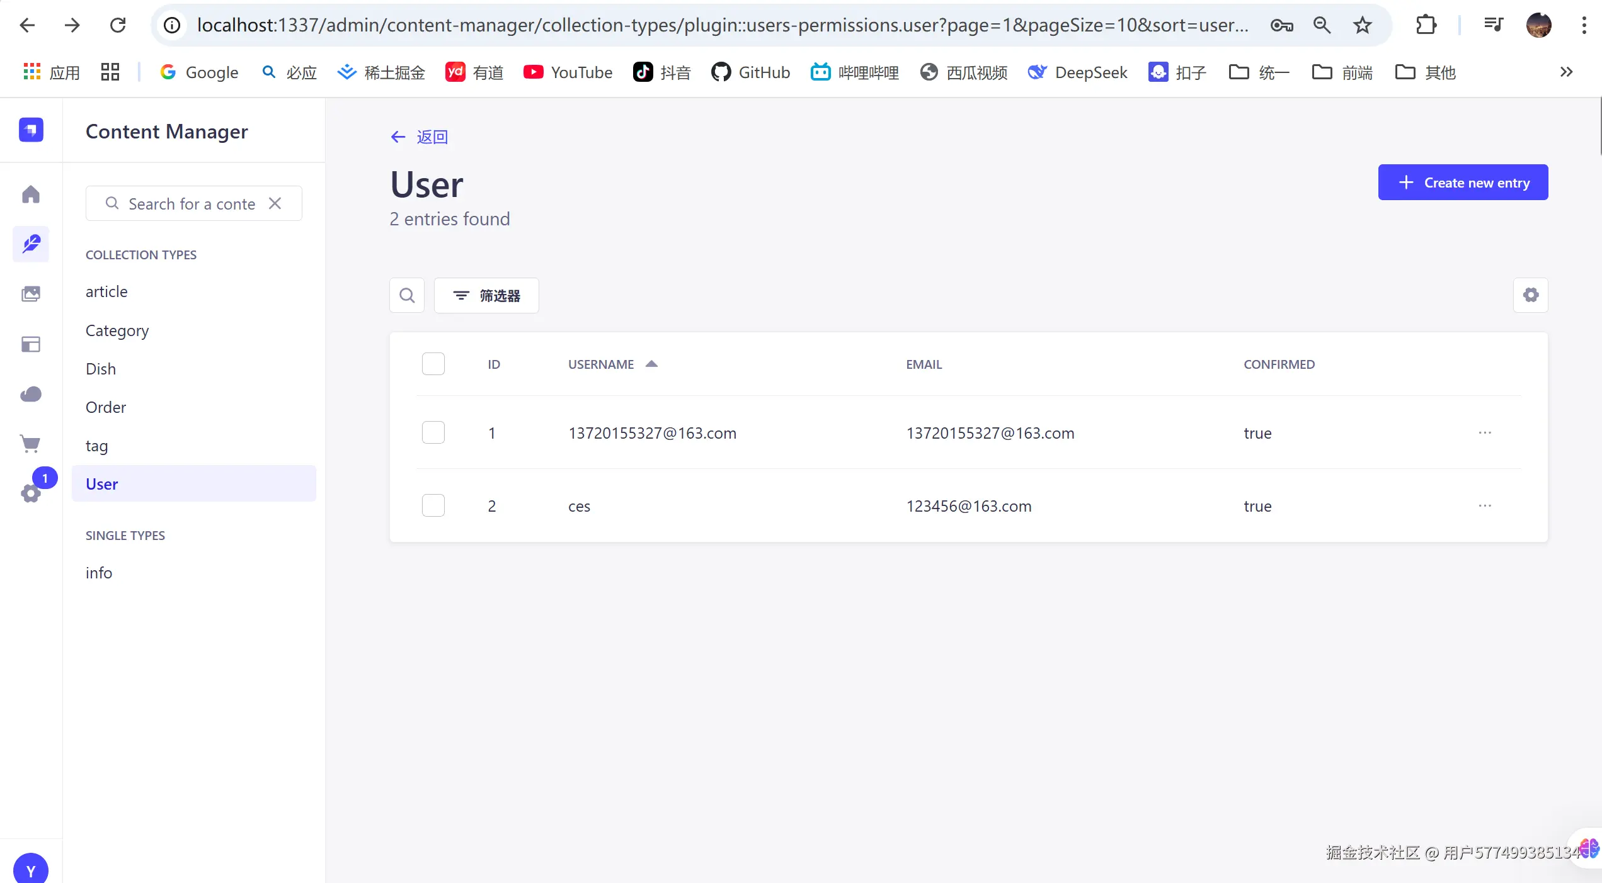Toggle USERNAME column sort arrow
Image resolution: width=1602 pixels, height=883 pixels.
click(x=651, y=364)
